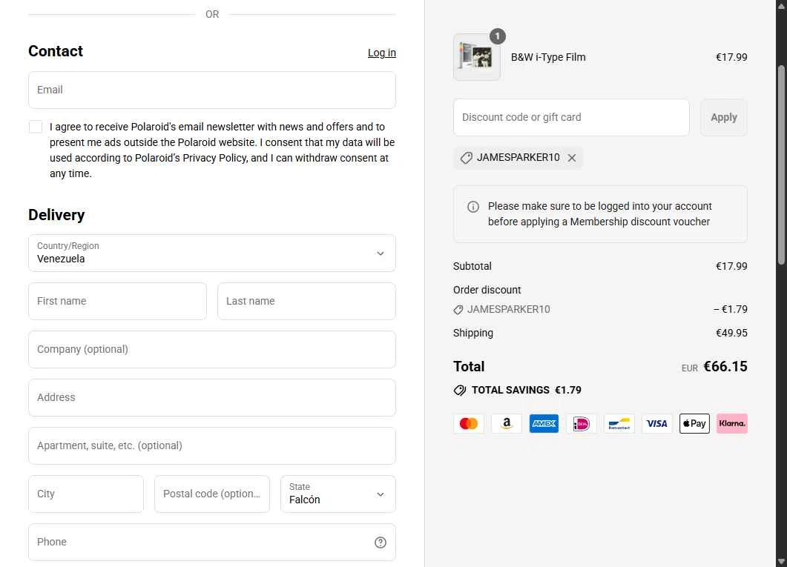Screen dimensions: 787x567
Task: Click the scrollbar down arrow
Action: 781,562
